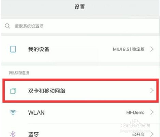The width and height of the screenshot is (160, 137).
Task: Click the Bluetooth icon
Action: [x=13, y=134]
